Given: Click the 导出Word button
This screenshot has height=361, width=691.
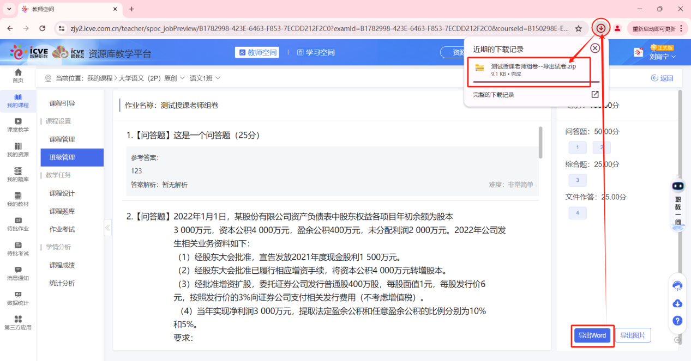Looking at the screenshot, I should click(592, 335).
